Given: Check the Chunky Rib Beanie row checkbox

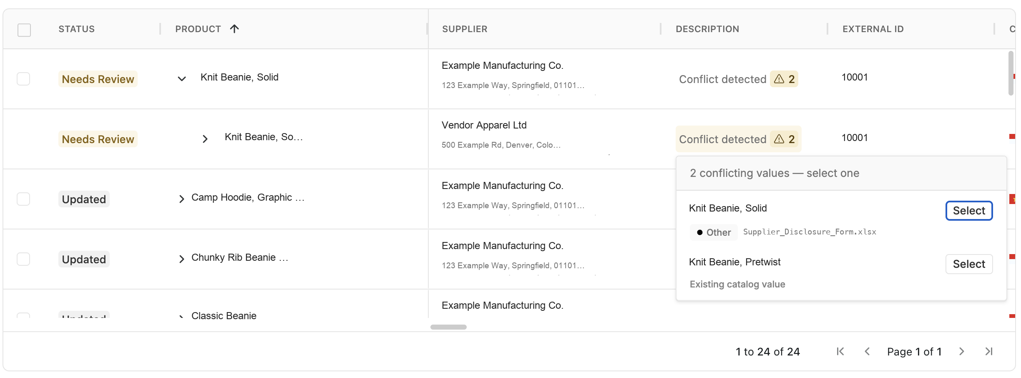Looking at the screenshot, I should point(23,259).
